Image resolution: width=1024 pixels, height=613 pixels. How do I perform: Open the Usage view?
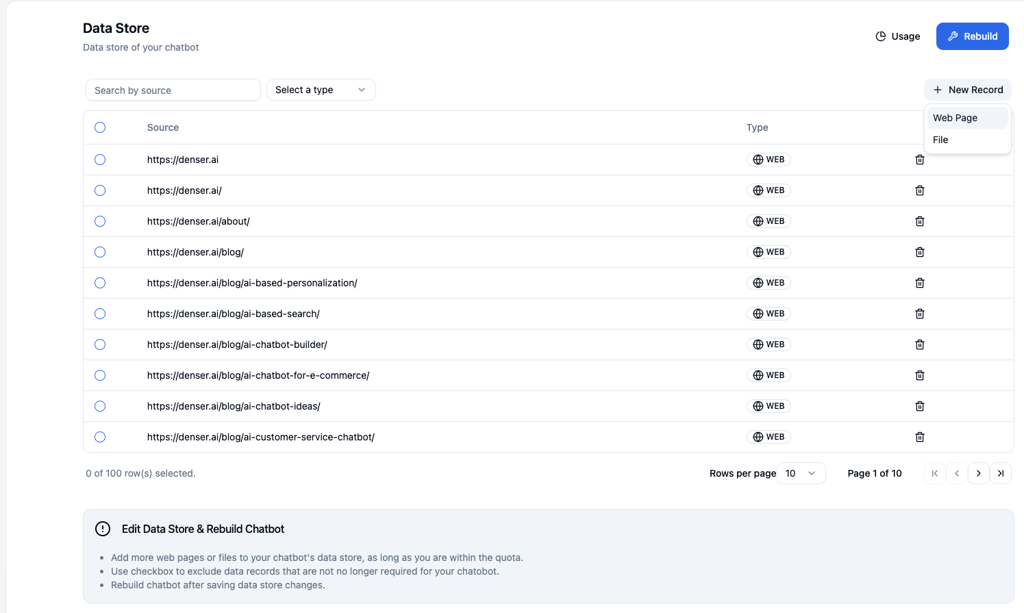[897, 36]
